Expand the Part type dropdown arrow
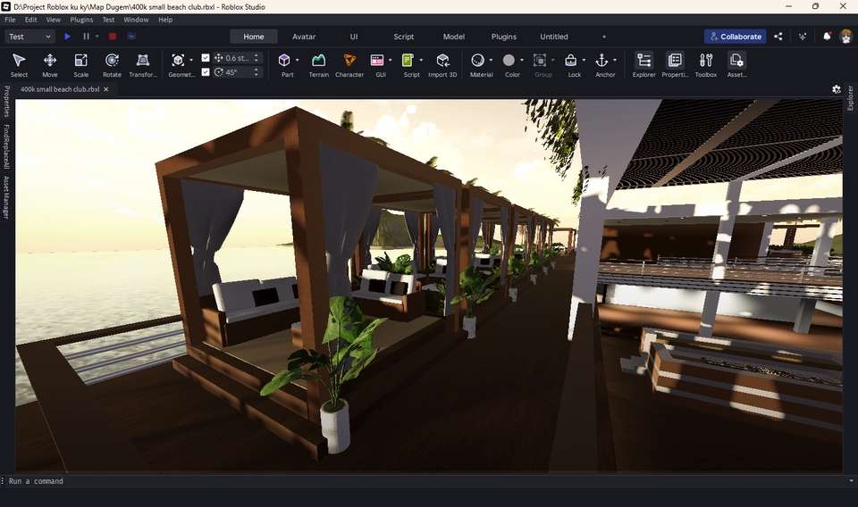The image size is (858, 507). pos(297,61)
